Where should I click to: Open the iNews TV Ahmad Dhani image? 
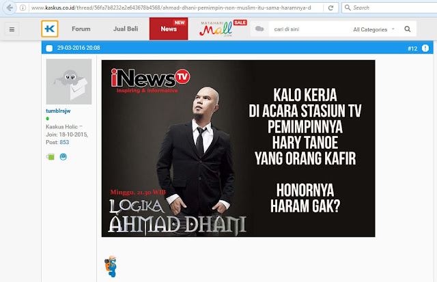[238, 149]
